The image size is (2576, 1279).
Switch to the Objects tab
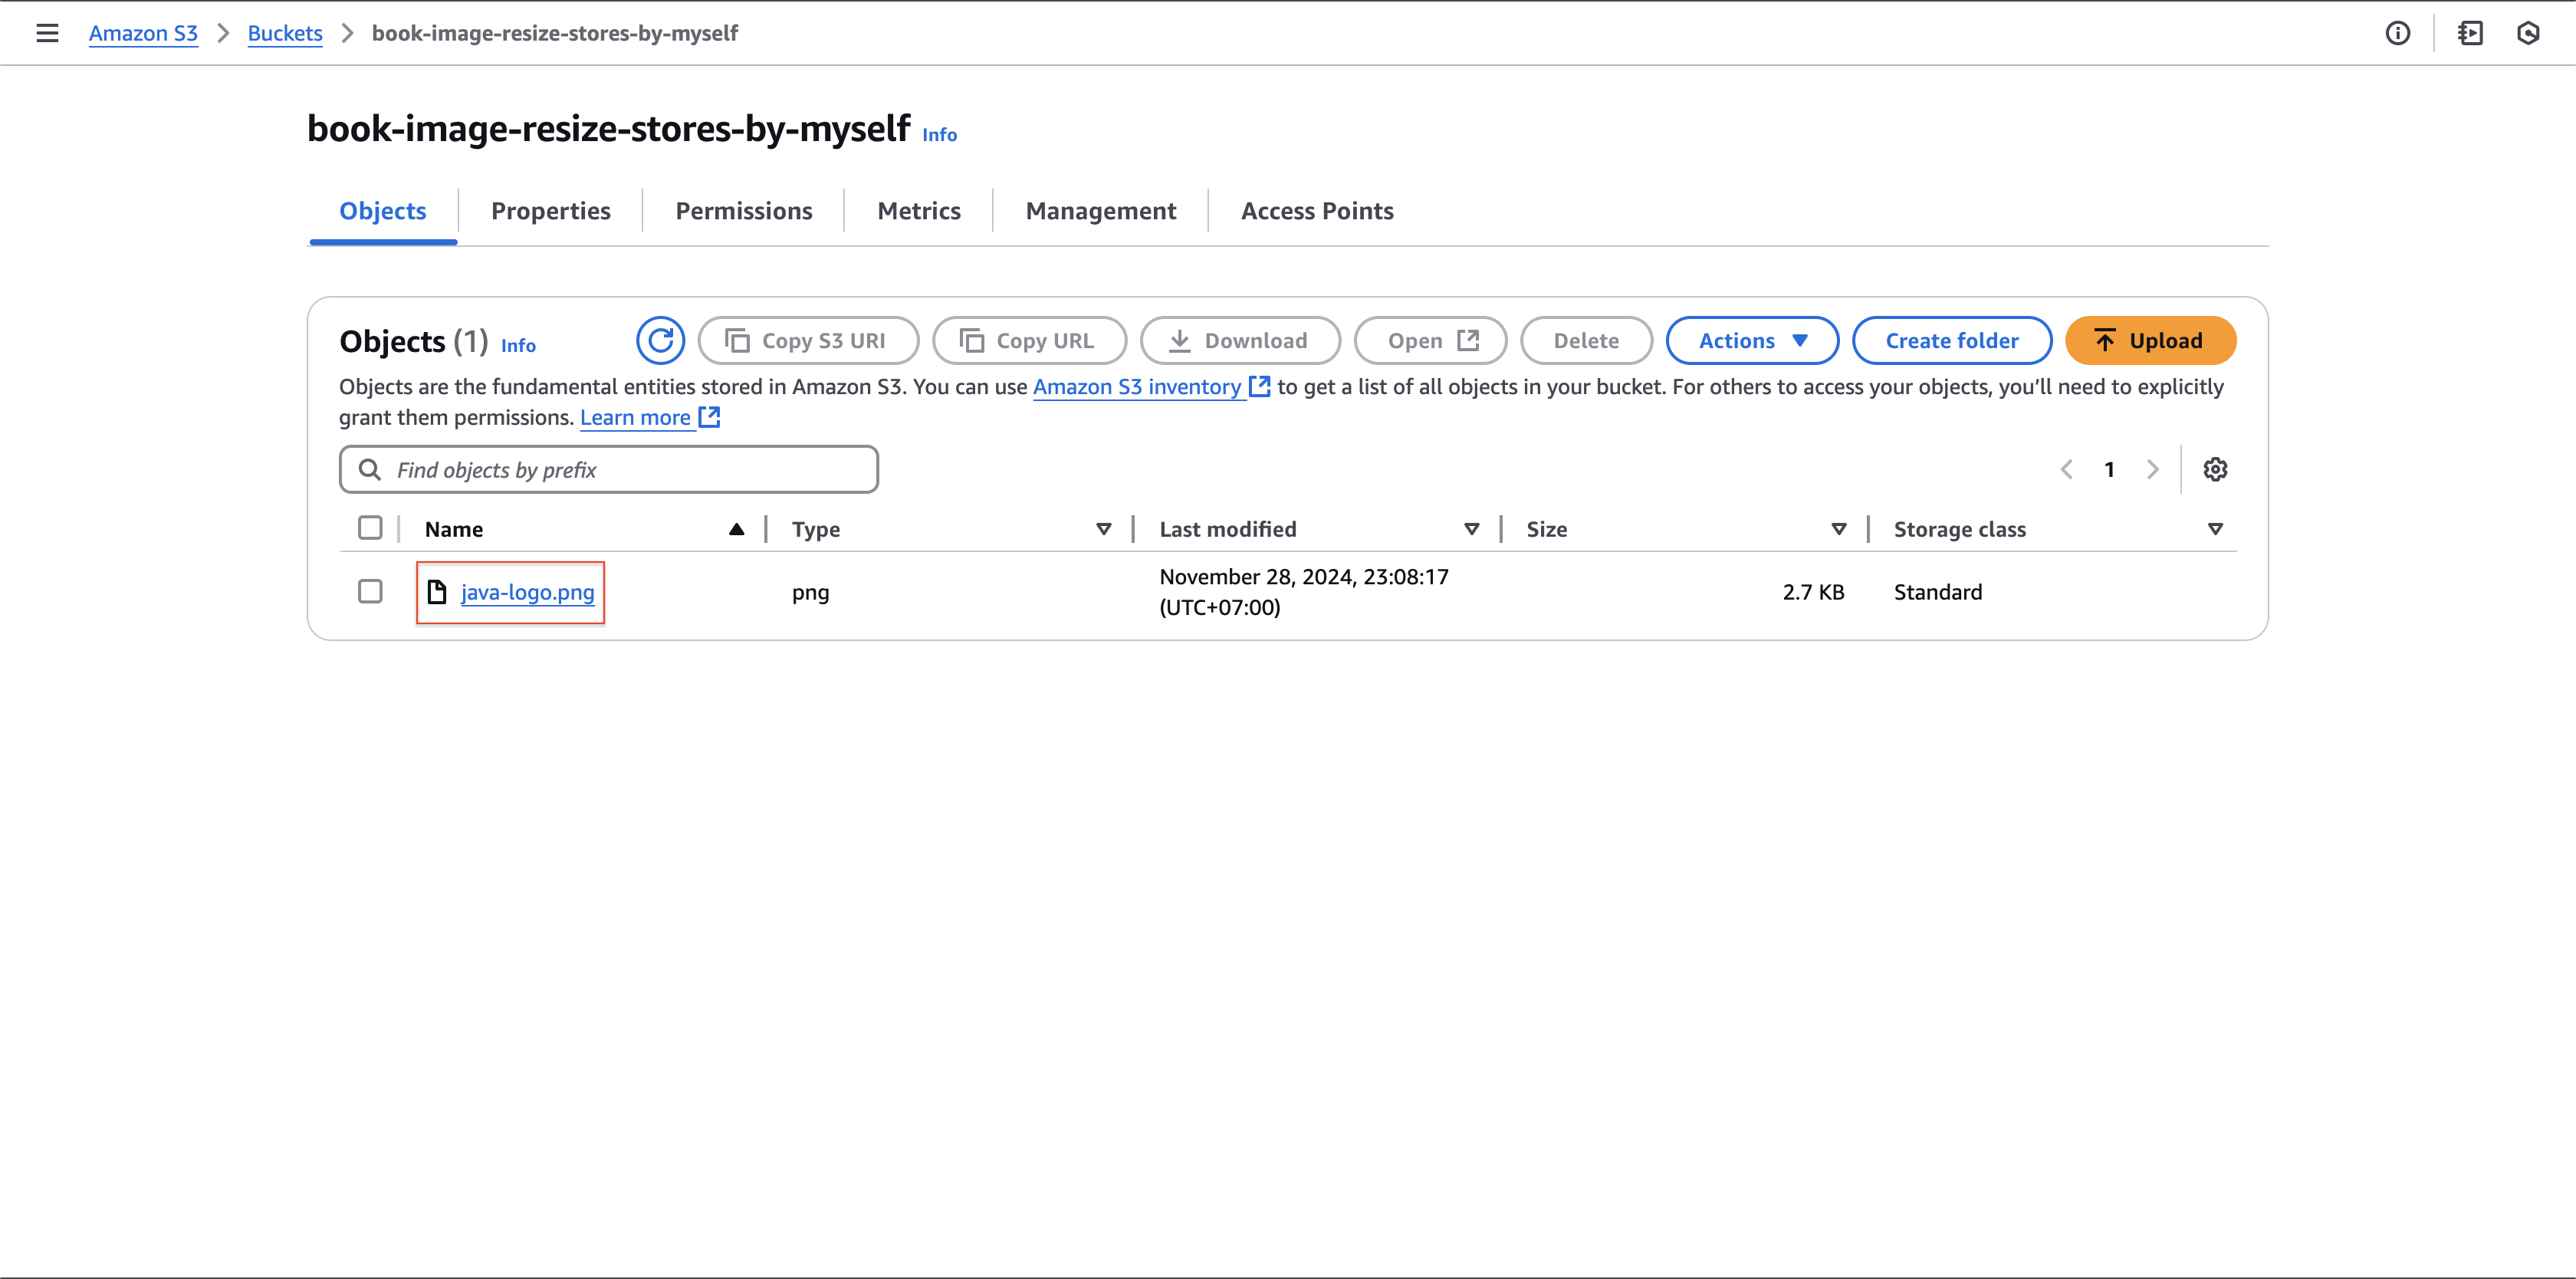(x=383, y=211)
